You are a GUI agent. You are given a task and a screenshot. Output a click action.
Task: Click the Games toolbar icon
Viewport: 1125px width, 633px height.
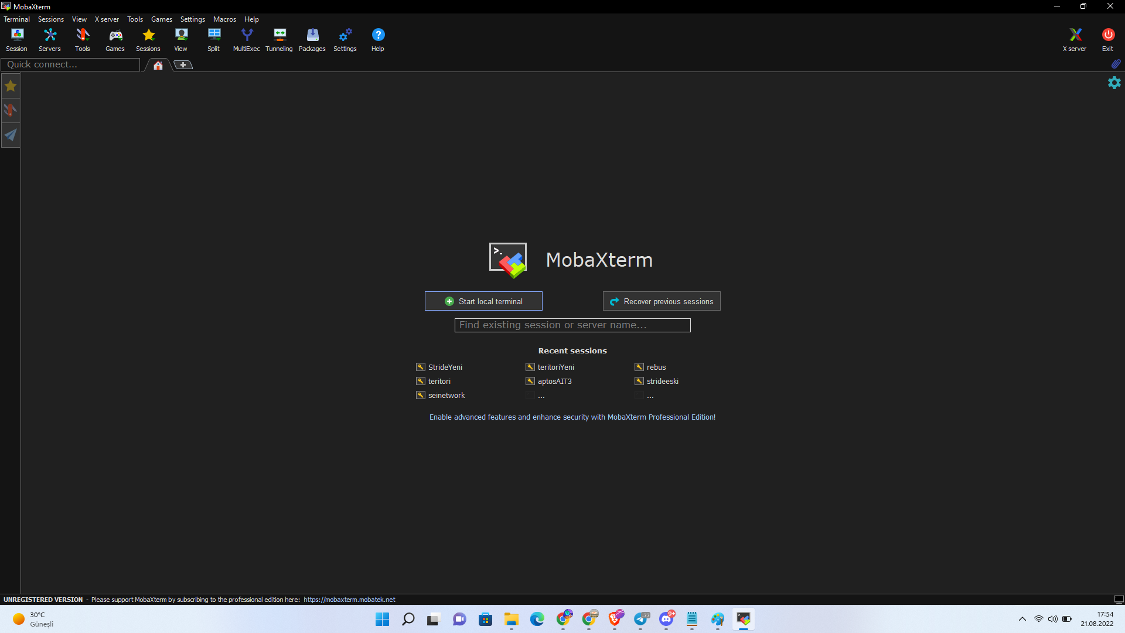tap(115, 38)
